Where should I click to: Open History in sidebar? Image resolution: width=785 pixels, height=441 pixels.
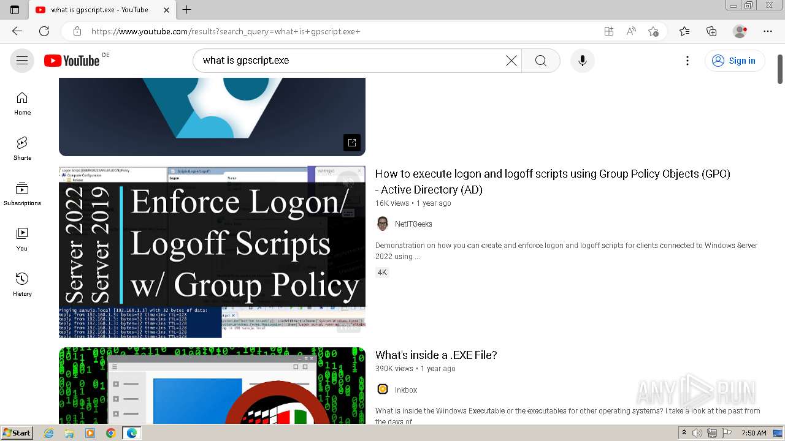pyautogui.click(x=22, y=285)
